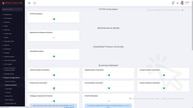
Task: Focus the Search in menu field
Action: (x=12, y=9)
